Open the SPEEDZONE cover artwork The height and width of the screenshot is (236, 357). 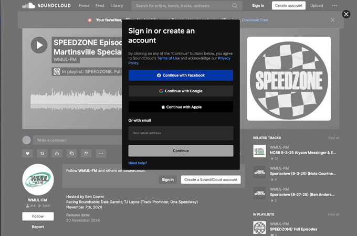[289, 79]
